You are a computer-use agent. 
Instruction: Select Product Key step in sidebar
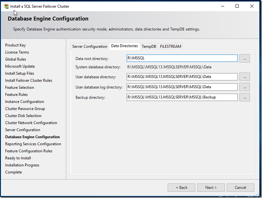[x=15, y=45]
